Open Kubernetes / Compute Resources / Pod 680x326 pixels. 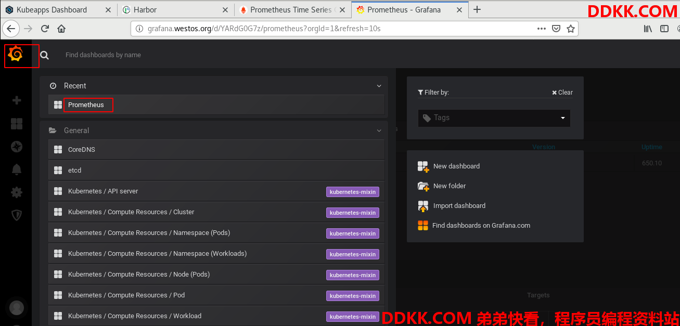tap(216, 295)
